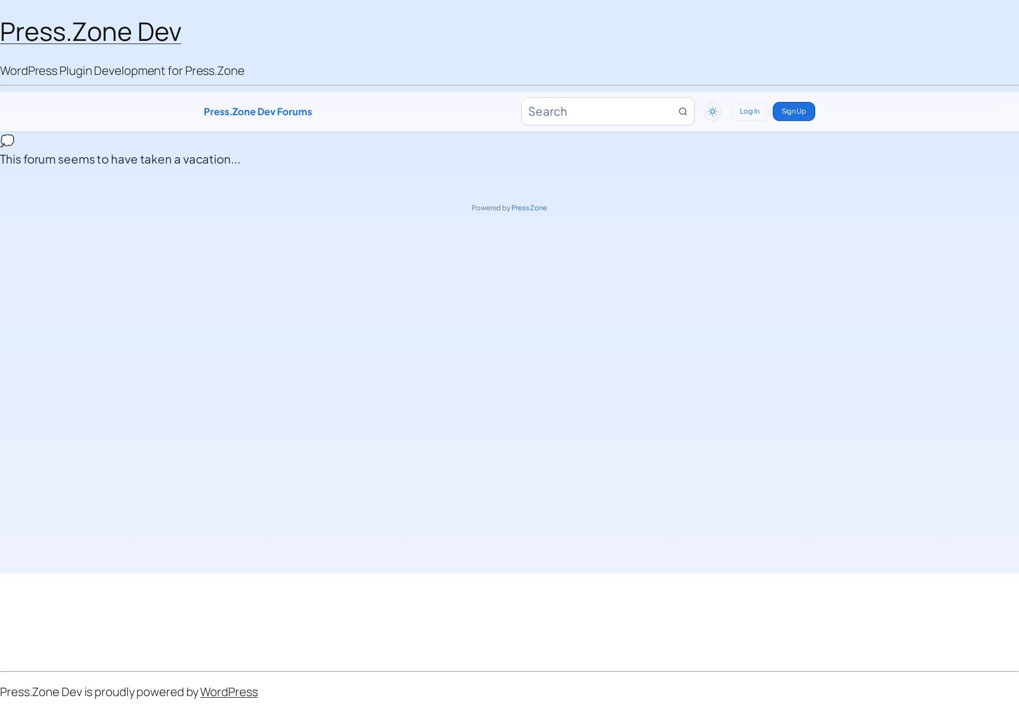The width and height of the screenshot is (1019, 712).
Task: Open the Log In button
Action: click(x=749, y=111)
